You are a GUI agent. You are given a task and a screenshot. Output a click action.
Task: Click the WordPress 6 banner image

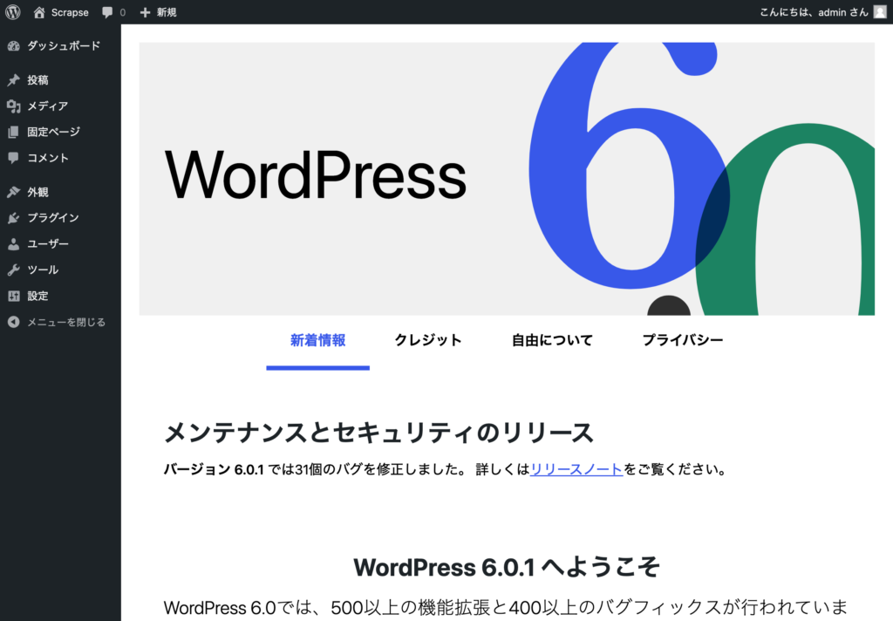tap(507, 179)
